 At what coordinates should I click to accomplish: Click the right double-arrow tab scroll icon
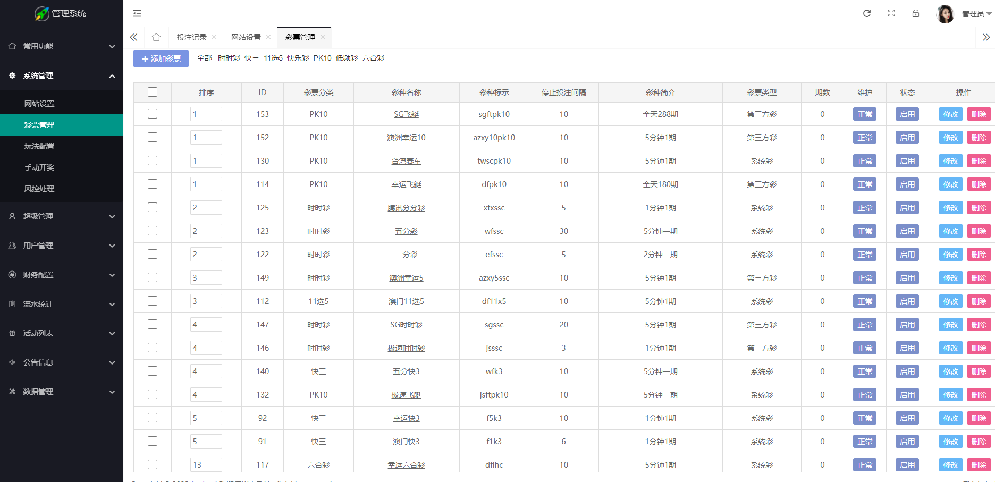click(x=985, y=37)
